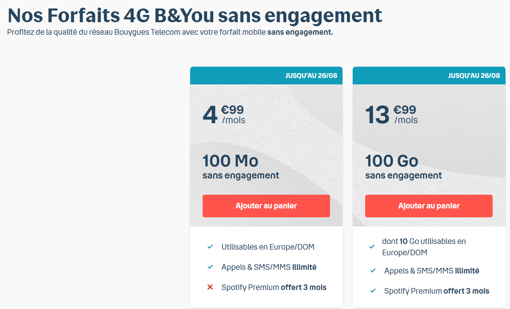Click sans engagement under 100 Go
Viewport: 510px width, 309px height.
click(x=403, y=176)
